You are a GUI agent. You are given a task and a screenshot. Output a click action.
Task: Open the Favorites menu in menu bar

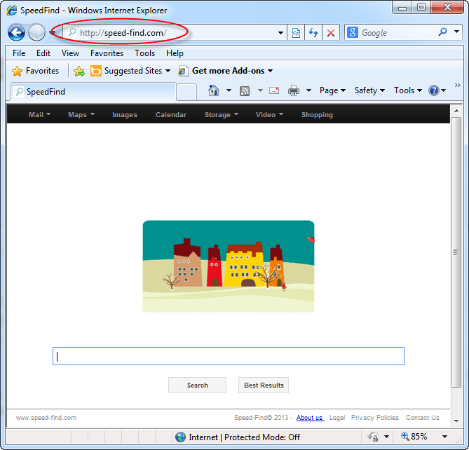tap(107, 53)
